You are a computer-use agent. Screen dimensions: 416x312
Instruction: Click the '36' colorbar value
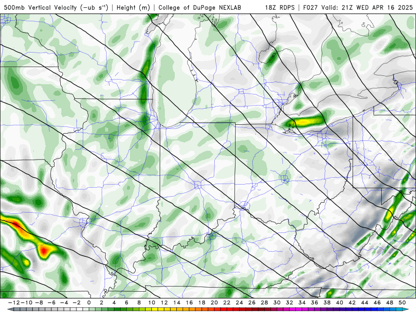click(x=315, y=303)
